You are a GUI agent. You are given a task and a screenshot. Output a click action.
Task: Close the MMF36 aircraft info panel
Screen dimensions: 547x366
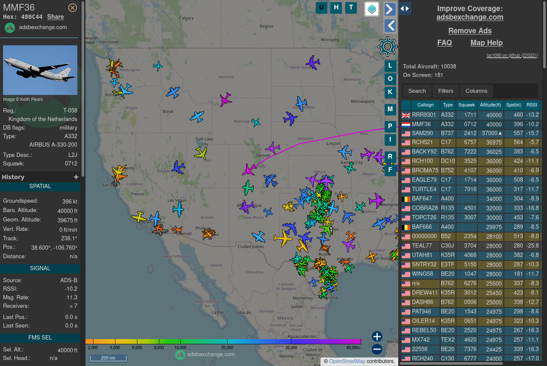73,8
